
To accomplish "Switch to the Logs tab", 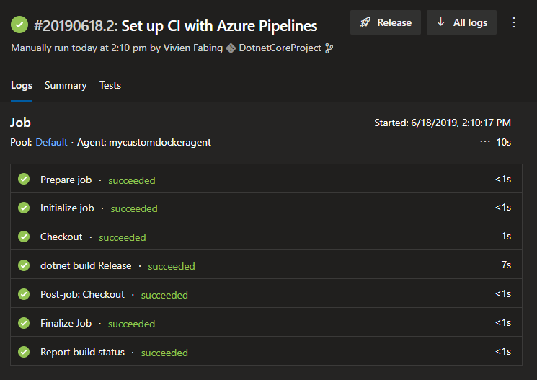I will [22, 85].
